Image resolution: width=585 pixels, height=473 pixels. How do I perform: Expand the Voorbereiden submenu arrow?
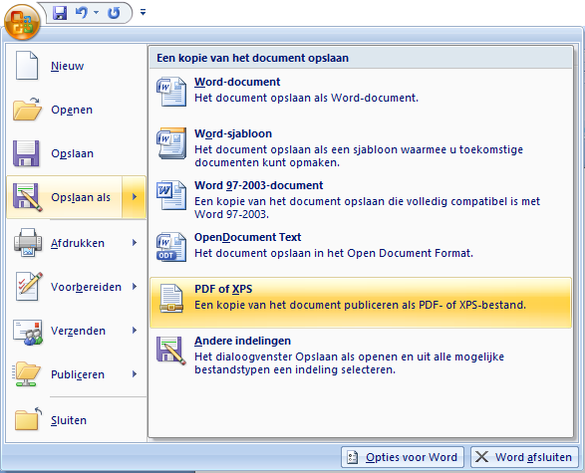coord(135,286)
